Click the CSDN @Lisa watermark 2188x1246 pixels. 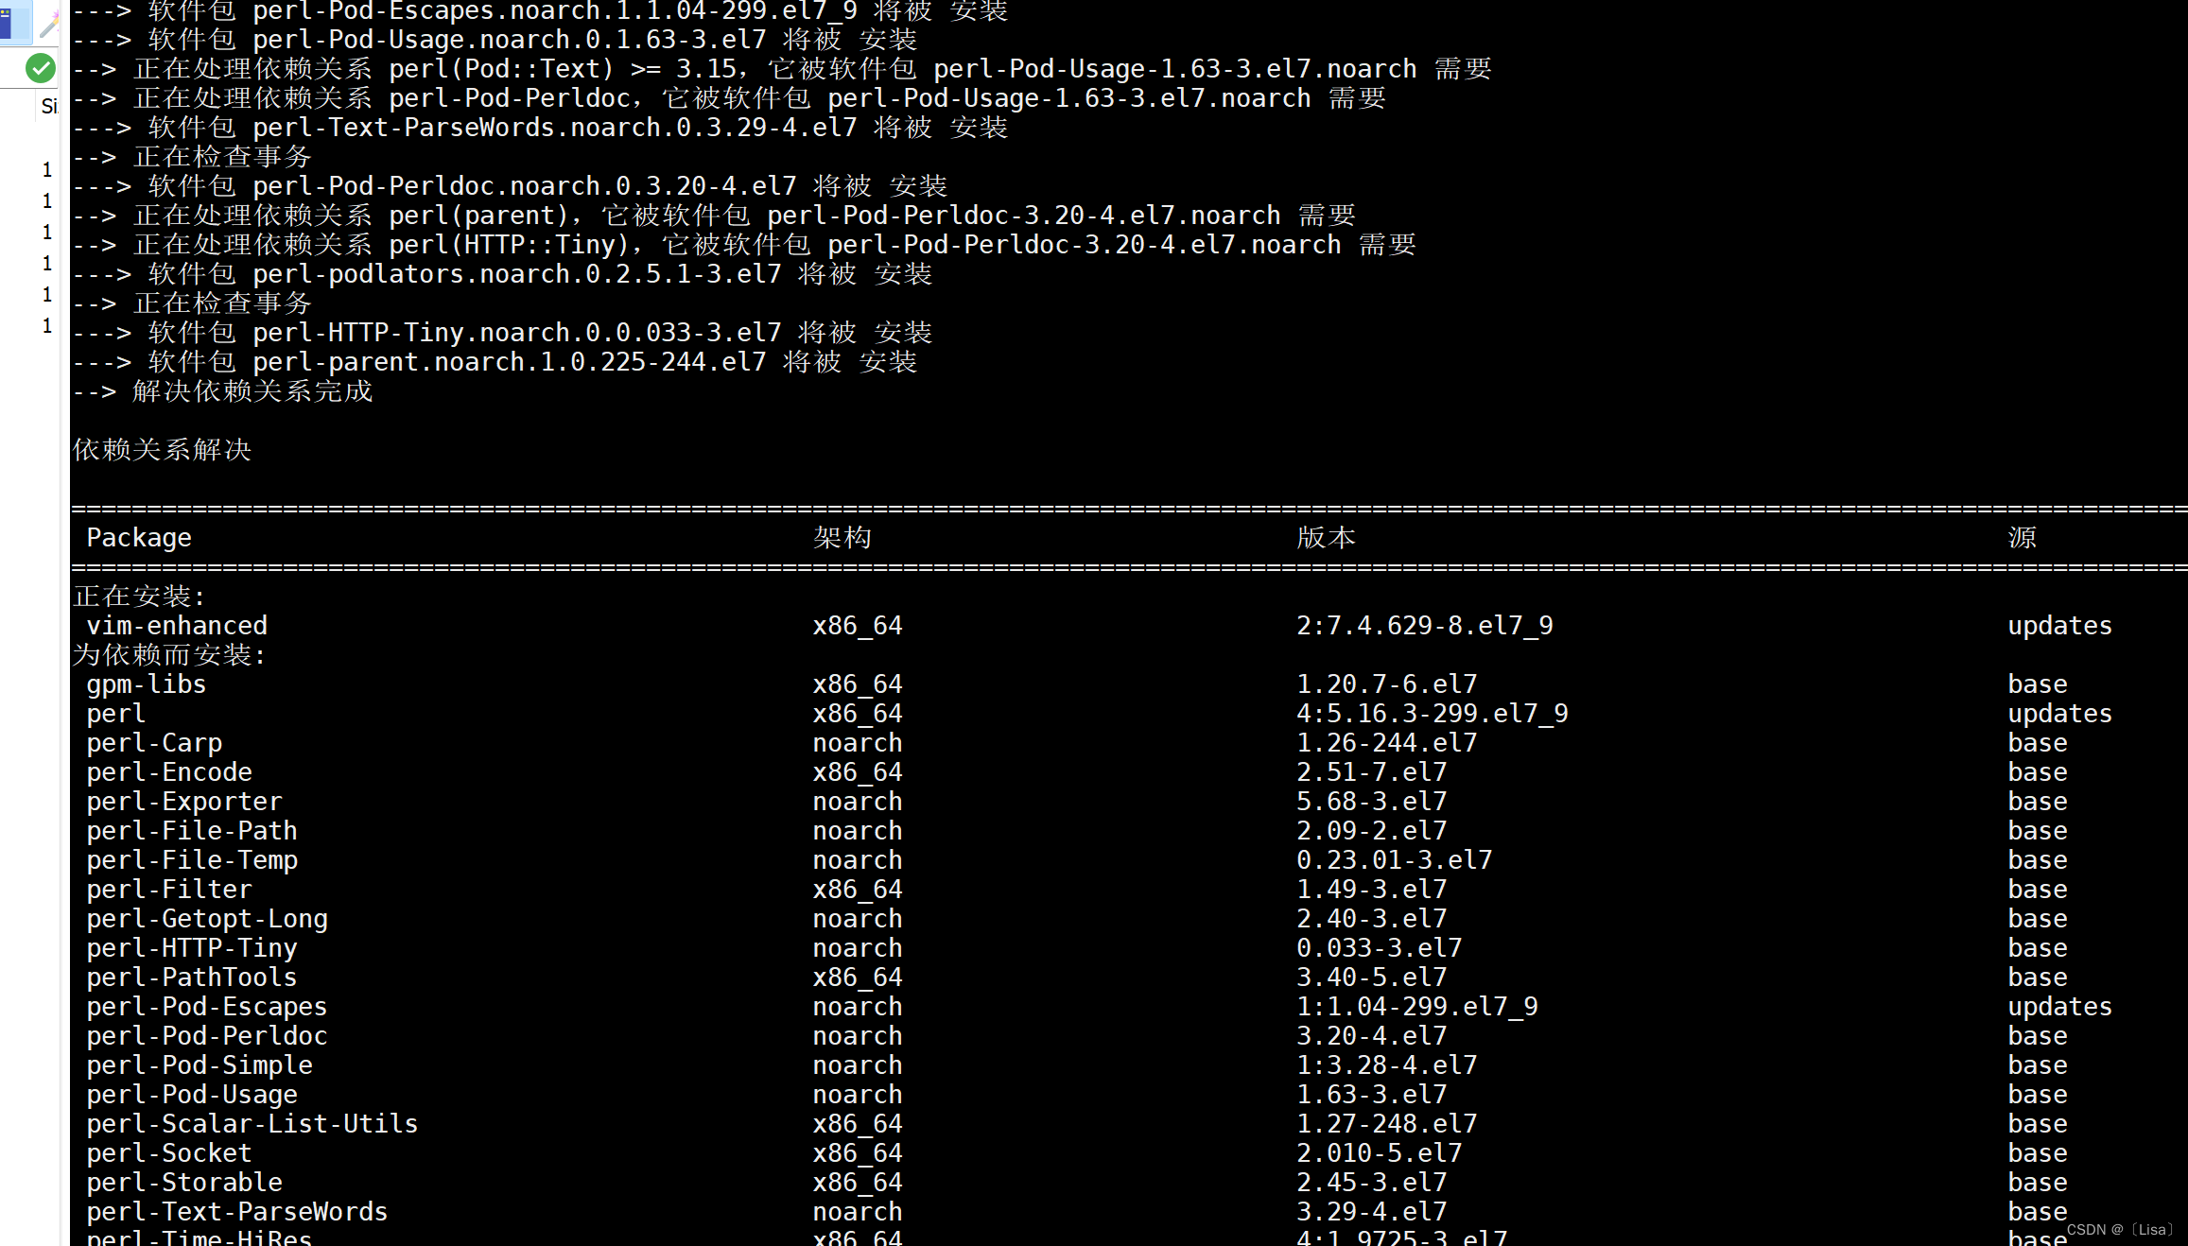2120,1229
